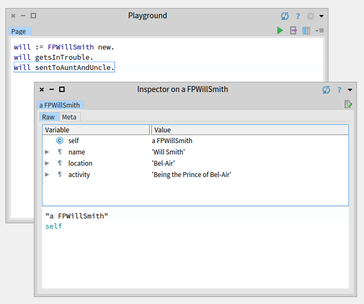364x304 pixels.
Task: Expand the name variable row
Action: [47, 152]
